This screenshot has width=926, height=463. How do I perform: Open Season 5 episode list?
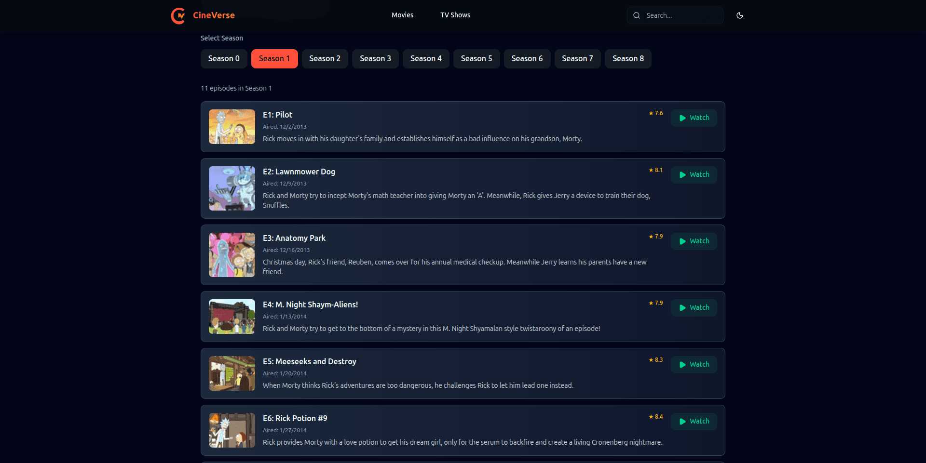coord(477,58)
